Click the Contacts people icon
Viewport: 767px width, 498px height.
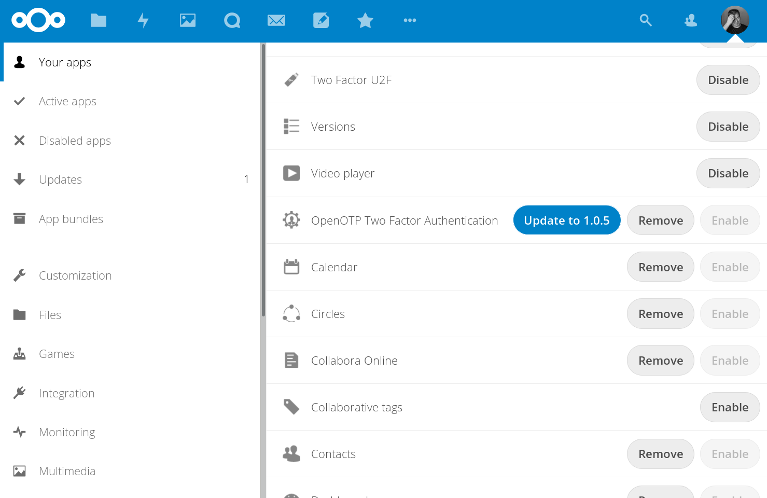click(291, 454)
